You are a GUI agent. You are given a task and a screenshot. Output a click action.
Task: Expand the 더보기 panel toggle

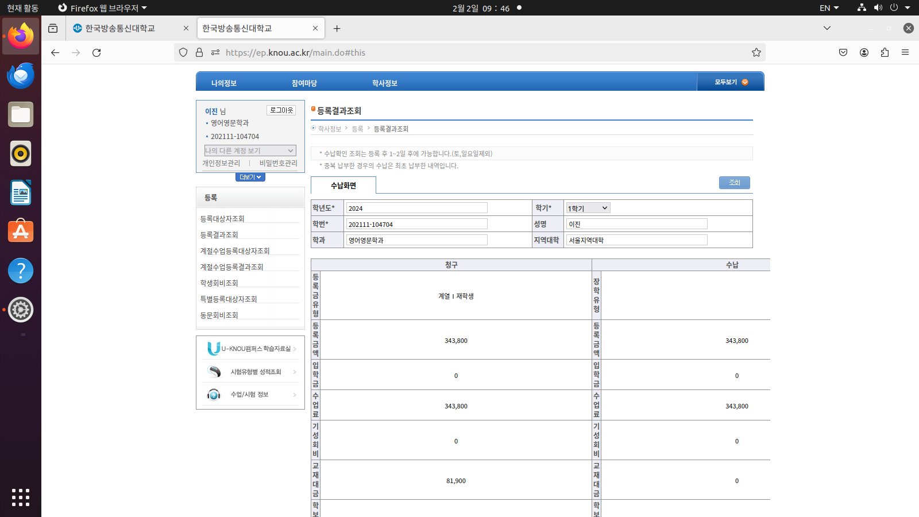(250, 177)
